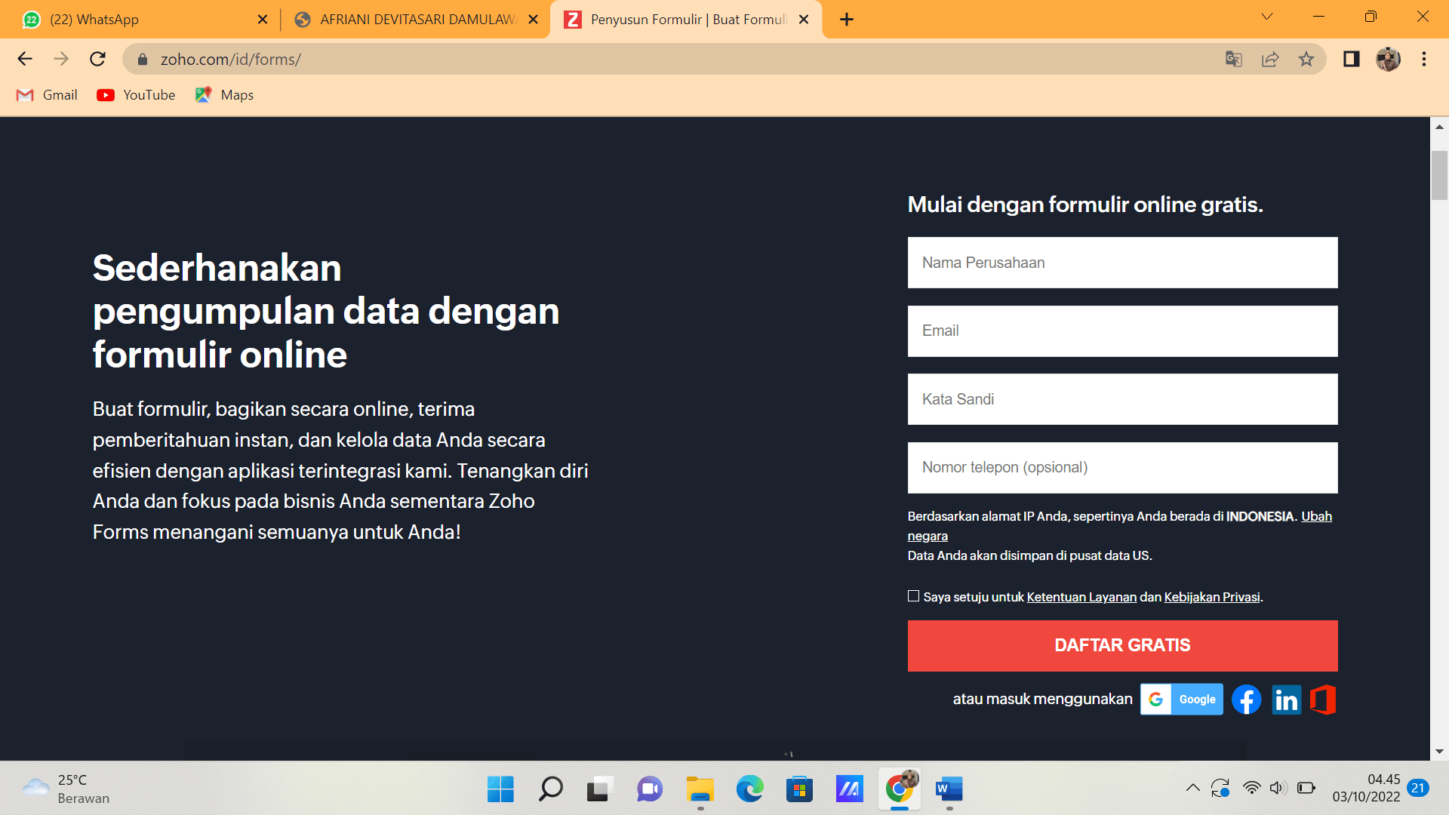Image resolution: width=1449 pixels, height=815 pixels.
Task: Open Wi-Fi network settings icon
Action: point(1252,788)
